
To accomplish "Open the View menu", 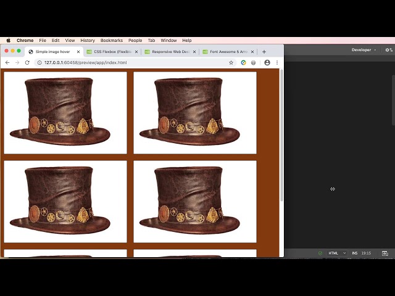I will (70, 40).
